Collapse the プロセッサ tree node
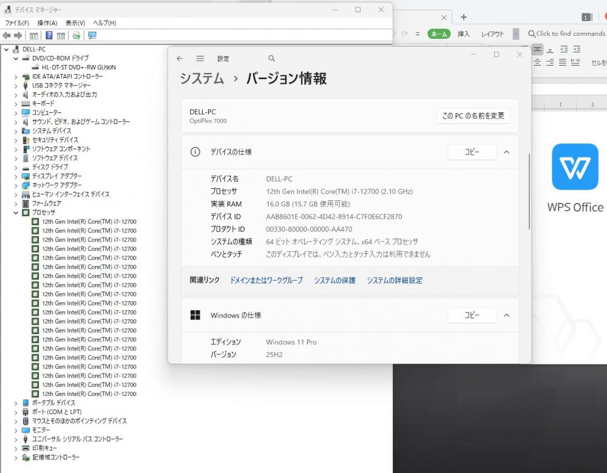 16,213
